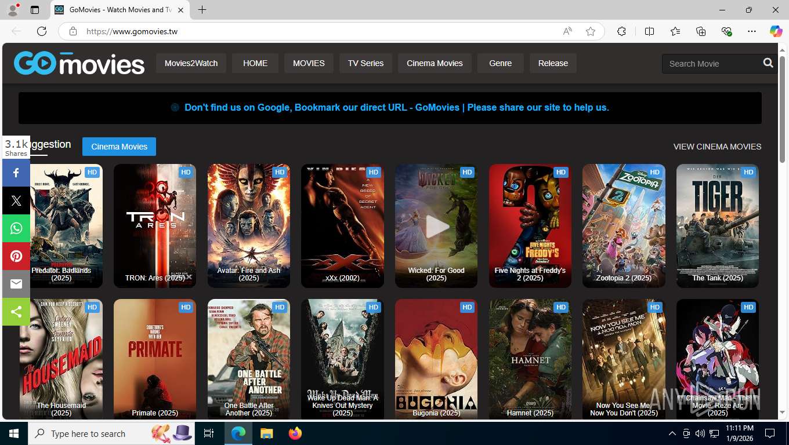The height and width of the screenshot is (445, 789).
Task: Click the Pinterest share icon
Action: [16, 256]
